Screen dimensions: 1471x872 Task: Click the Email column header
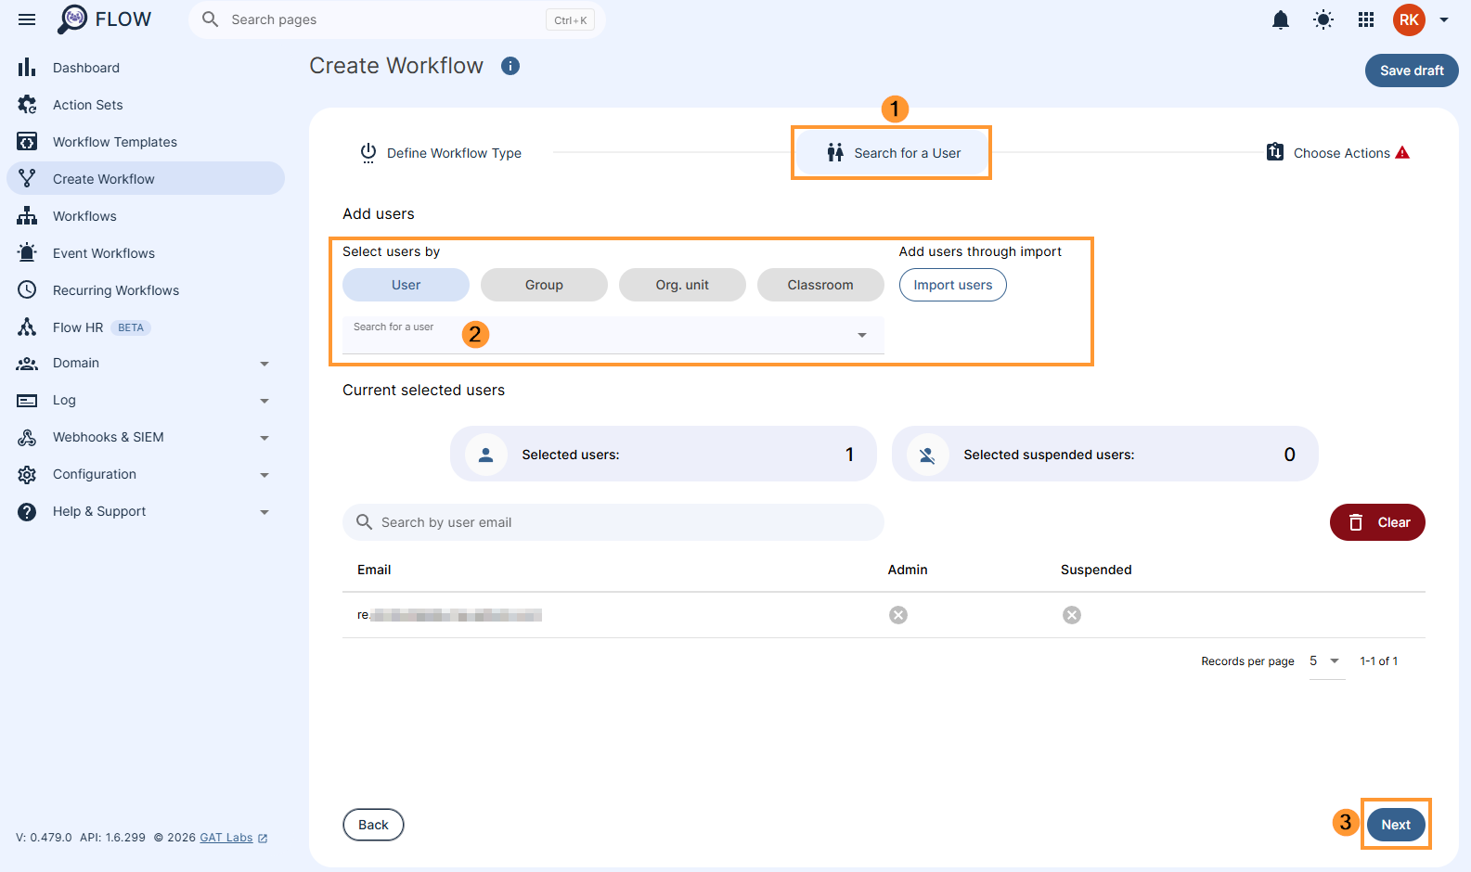point(374,570)
